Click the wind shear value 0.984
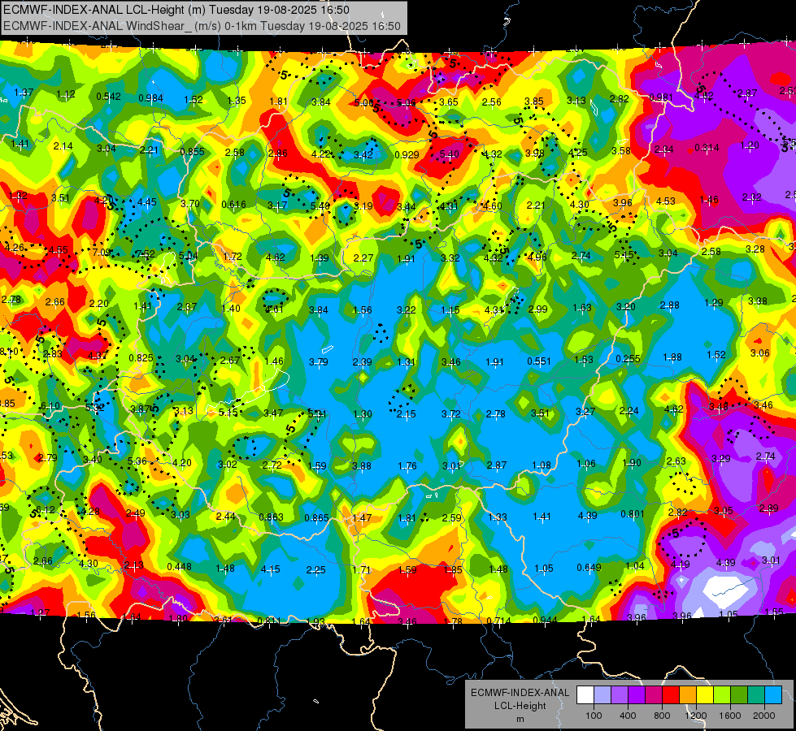 click(x=150, y=98)
